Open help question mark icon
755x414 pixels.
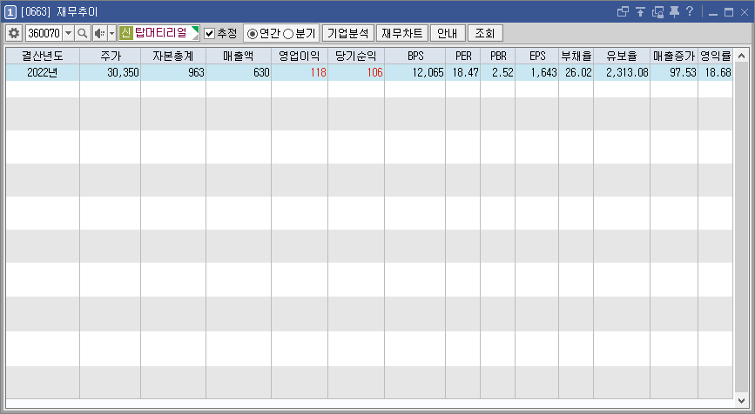pos(690,11)
